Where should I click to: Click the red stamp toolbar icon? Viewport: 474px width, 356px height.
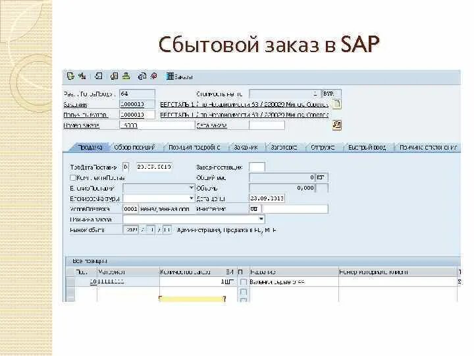pos(154,76)
